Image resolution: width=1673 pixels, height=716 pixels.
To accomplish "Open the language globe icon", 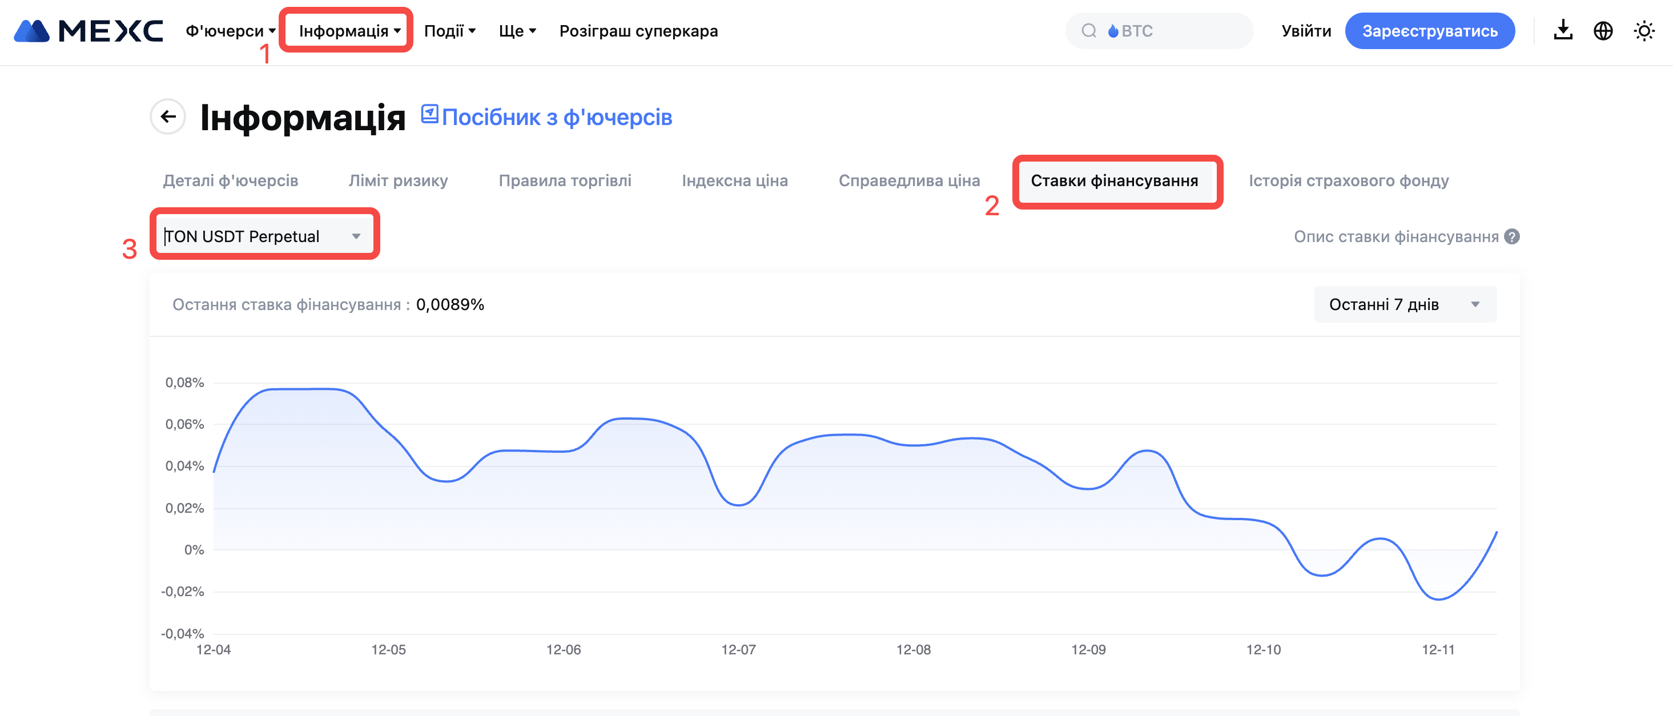I will 1603,30.
